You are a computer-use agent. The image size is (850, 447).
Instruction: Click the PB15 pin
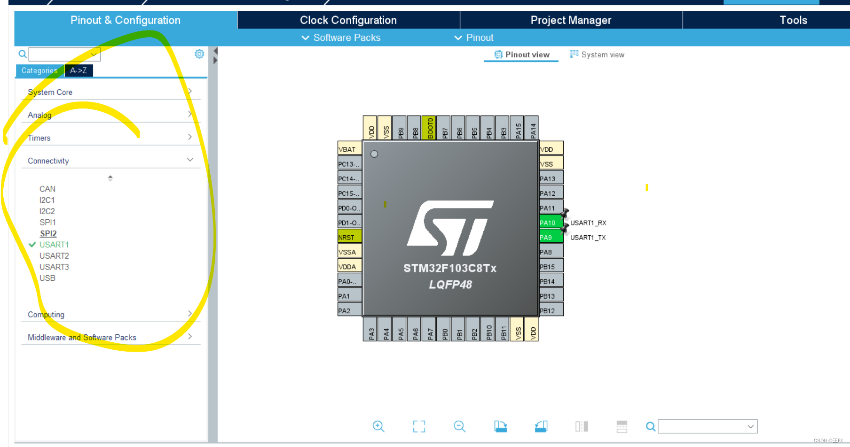coord(551,266)
